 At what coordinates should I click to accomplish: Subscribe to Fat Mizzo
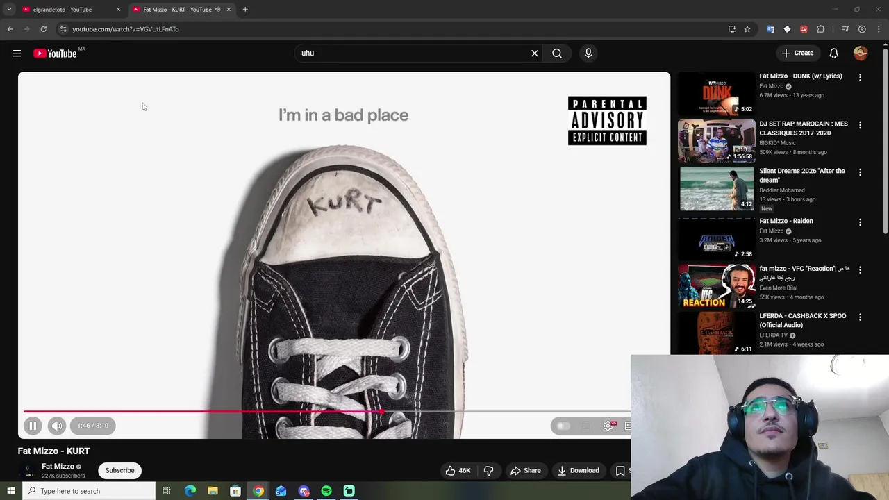119,471
